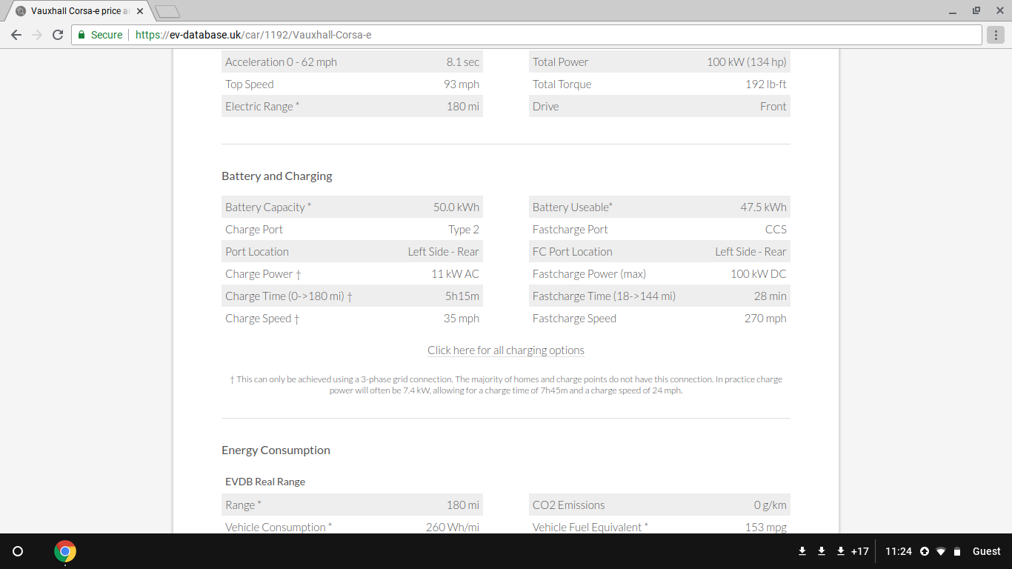Click the Total Power 100 kW (134 hp) value
The height and width of the screenshot is (569, 1012).
coord(747,62)
